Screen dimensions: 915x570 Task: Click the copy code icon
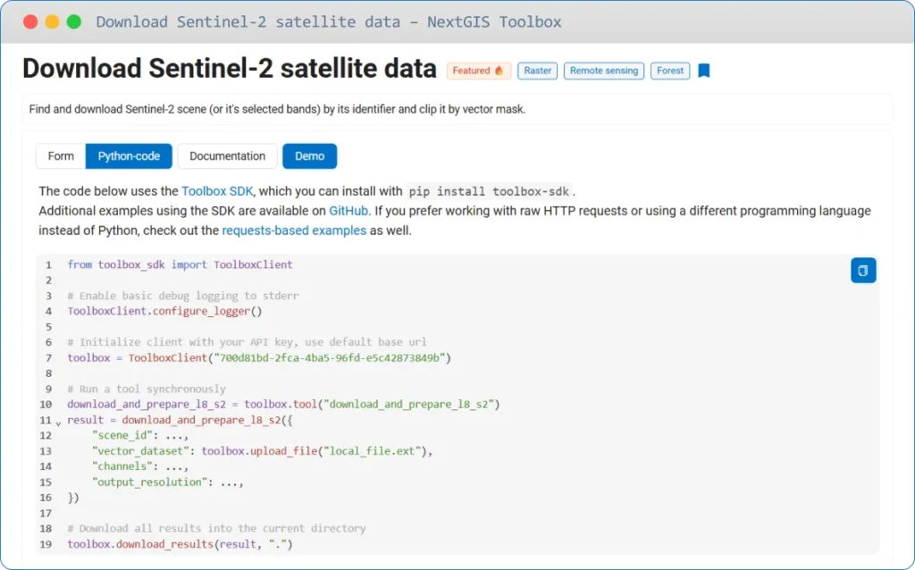click(862, 270)
